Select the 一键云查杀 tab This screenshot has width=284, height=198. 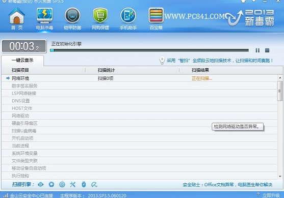(22, 60)
